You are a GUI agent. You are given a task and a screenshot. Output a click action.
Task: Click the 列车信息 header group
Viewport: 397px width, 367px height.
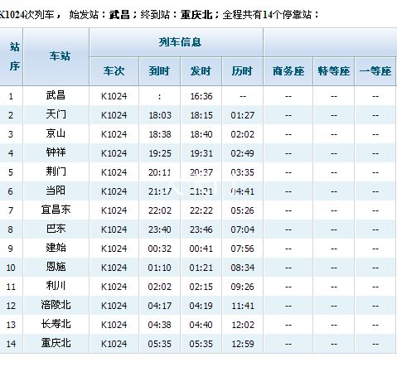(x=180, y=42)
